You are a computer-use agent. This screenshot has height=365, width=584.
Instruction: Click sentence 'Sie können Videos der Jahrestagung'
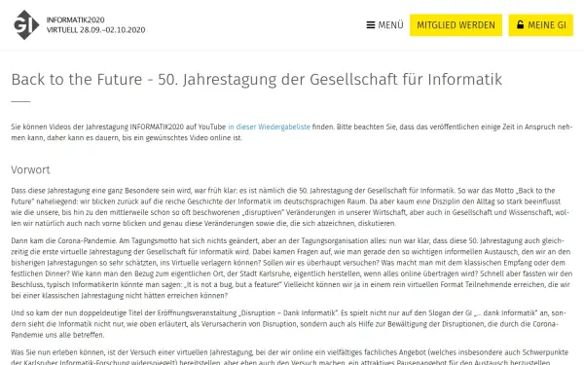291,132
